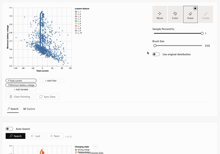Switch to the Explore tab
220x154 pixels.
click(29, 109)
